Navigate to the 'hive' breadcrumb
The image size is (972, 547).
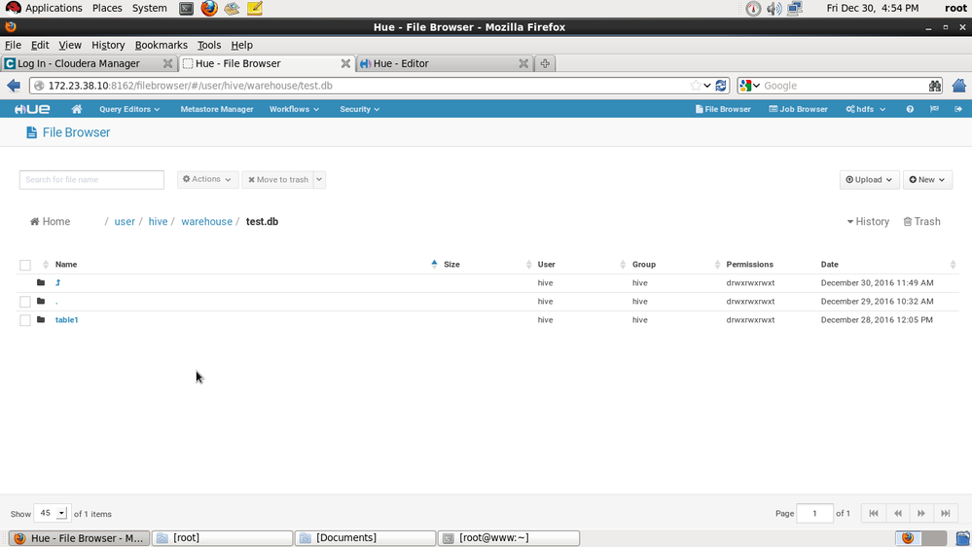158,221
